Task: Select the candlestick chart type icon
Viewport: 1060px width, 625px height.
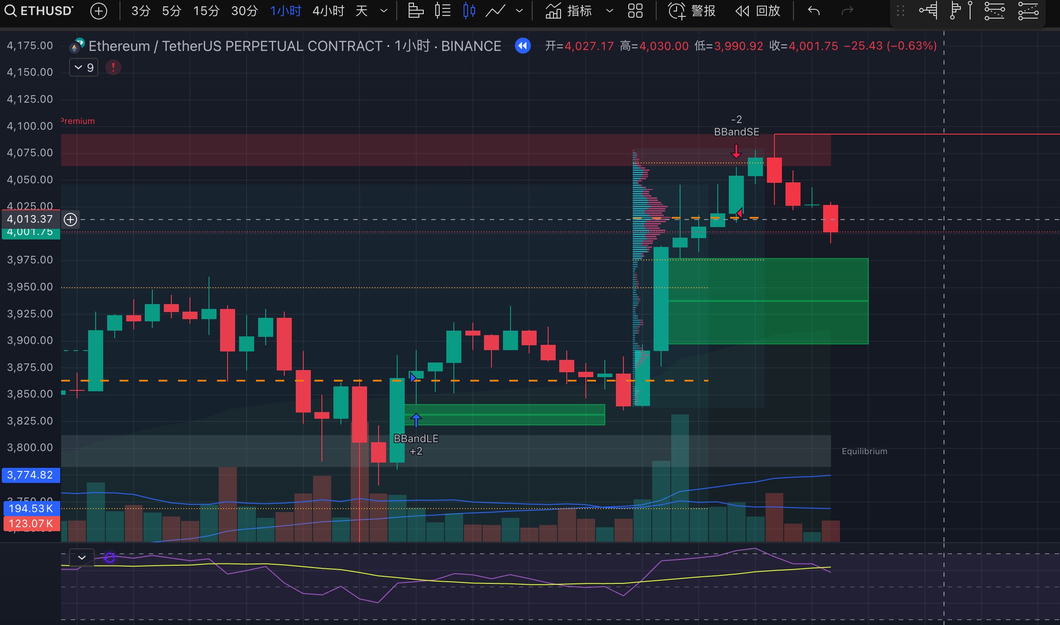Action: point(469,11)
